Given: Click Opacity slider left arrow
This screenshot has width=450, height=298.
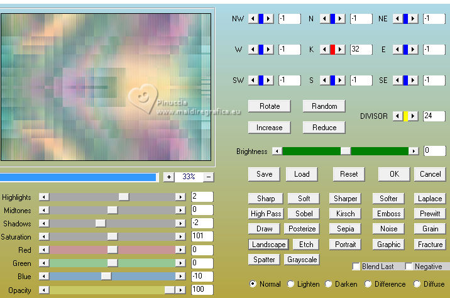Looking at the screenshot, I should point(44,290).
